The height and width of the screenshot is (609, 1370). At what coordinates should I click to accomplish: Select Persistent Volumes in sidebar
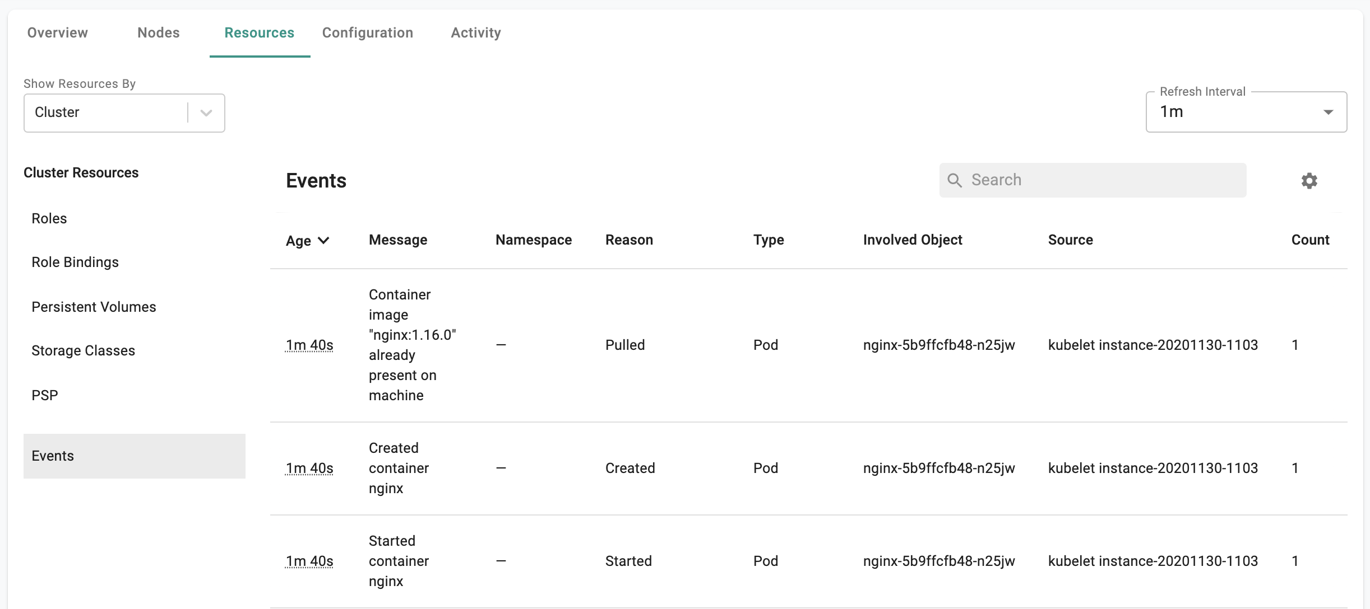tap(94, 307)
